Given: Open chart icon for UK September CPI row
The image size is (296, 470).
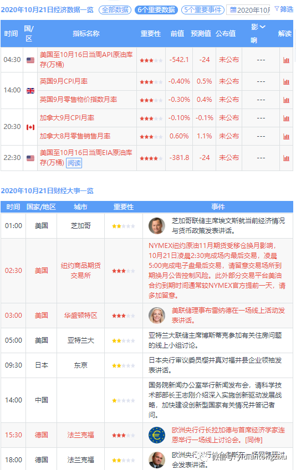Looking at the screenshot, I should [x=286, y=82].
